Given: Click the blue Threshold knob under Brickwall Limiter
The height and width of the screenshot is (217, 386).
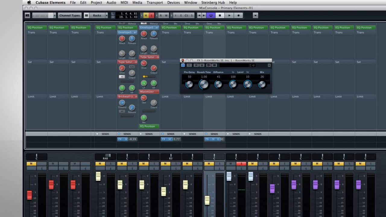Looking at the screenshot, I should tap(122, 103).
